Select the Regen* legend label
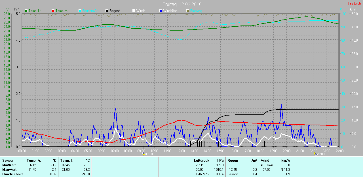The image size is (363, 177). pos(115,11)
